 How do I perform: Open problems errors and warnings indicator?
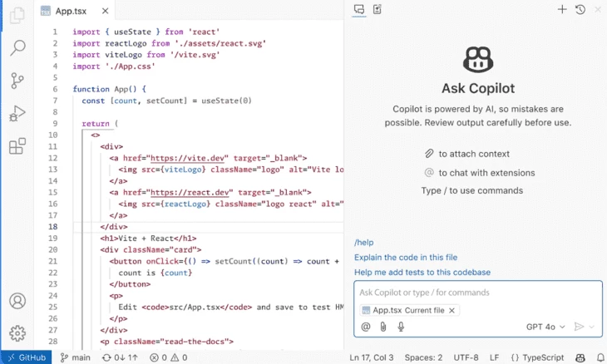coord(169,357)
